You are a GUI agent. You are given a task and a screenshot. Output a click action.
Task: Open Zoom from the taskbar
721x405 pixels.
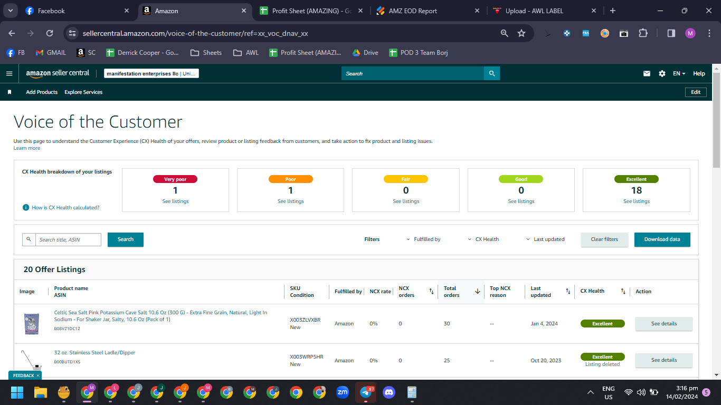coord(342,392)
